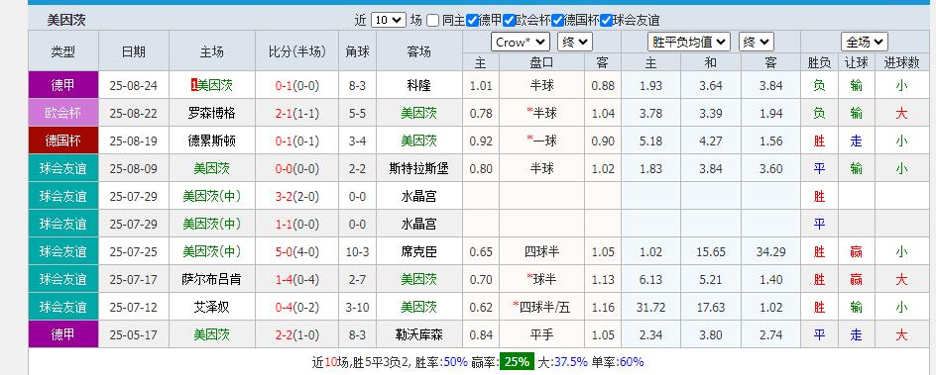Open away team 科隆
Screen dimensions: 936x375
(419, 86)
